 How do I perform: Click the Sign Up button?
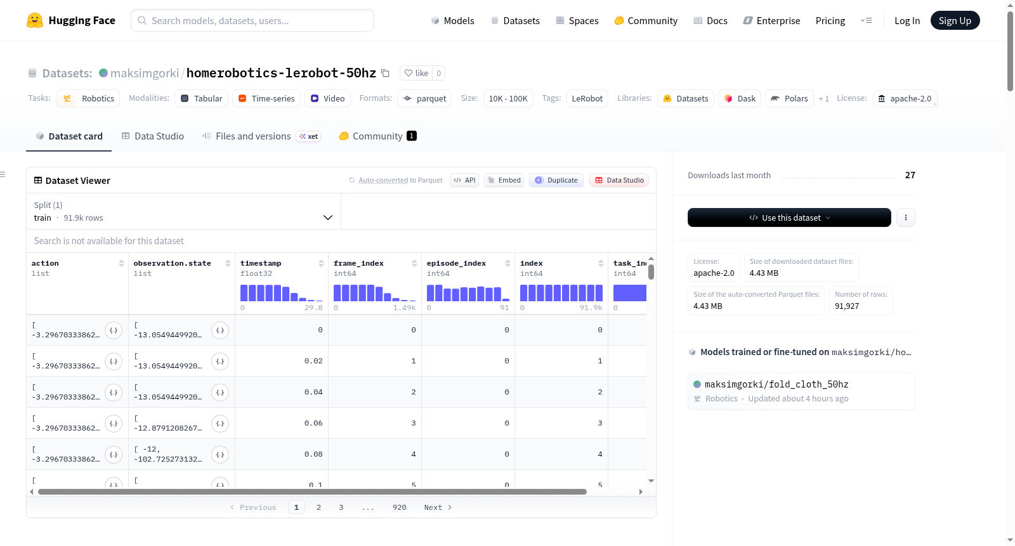pos(955,21)
